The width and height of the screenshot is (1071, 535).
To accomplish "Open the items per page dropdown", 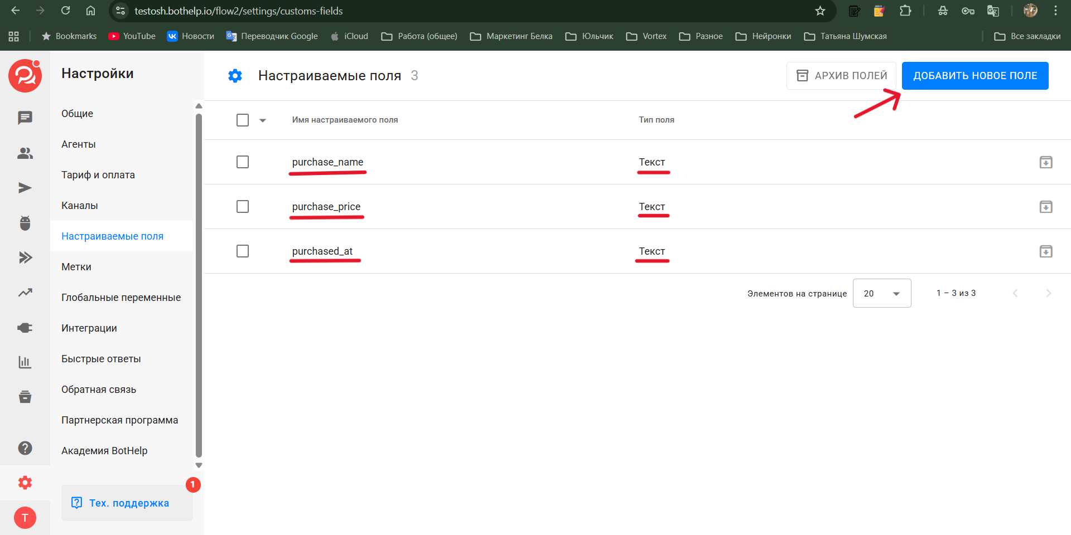I will 881,293.
